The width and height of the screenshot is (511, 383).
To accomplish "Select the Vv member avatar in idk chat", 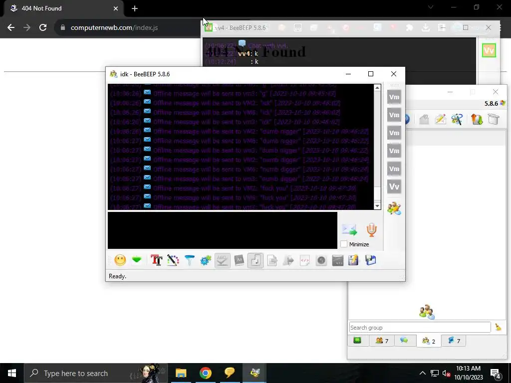I will 394,187.
